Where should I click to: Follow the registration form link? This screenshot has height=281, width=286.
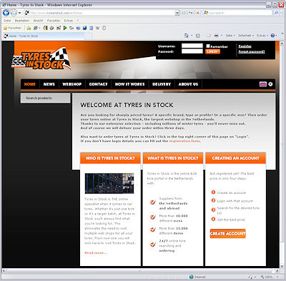pyautogui.click(x=184, y=141)
